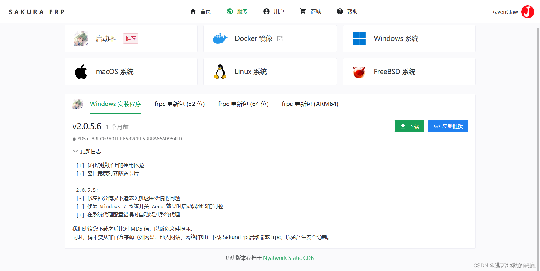Click the red RavenClaw avatar
The width and height of the screenshot is (540, 271).
coord(528,12)
